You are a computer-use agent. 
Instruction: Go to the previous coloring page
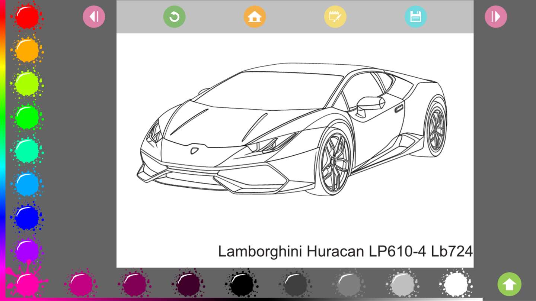(94, 17)
